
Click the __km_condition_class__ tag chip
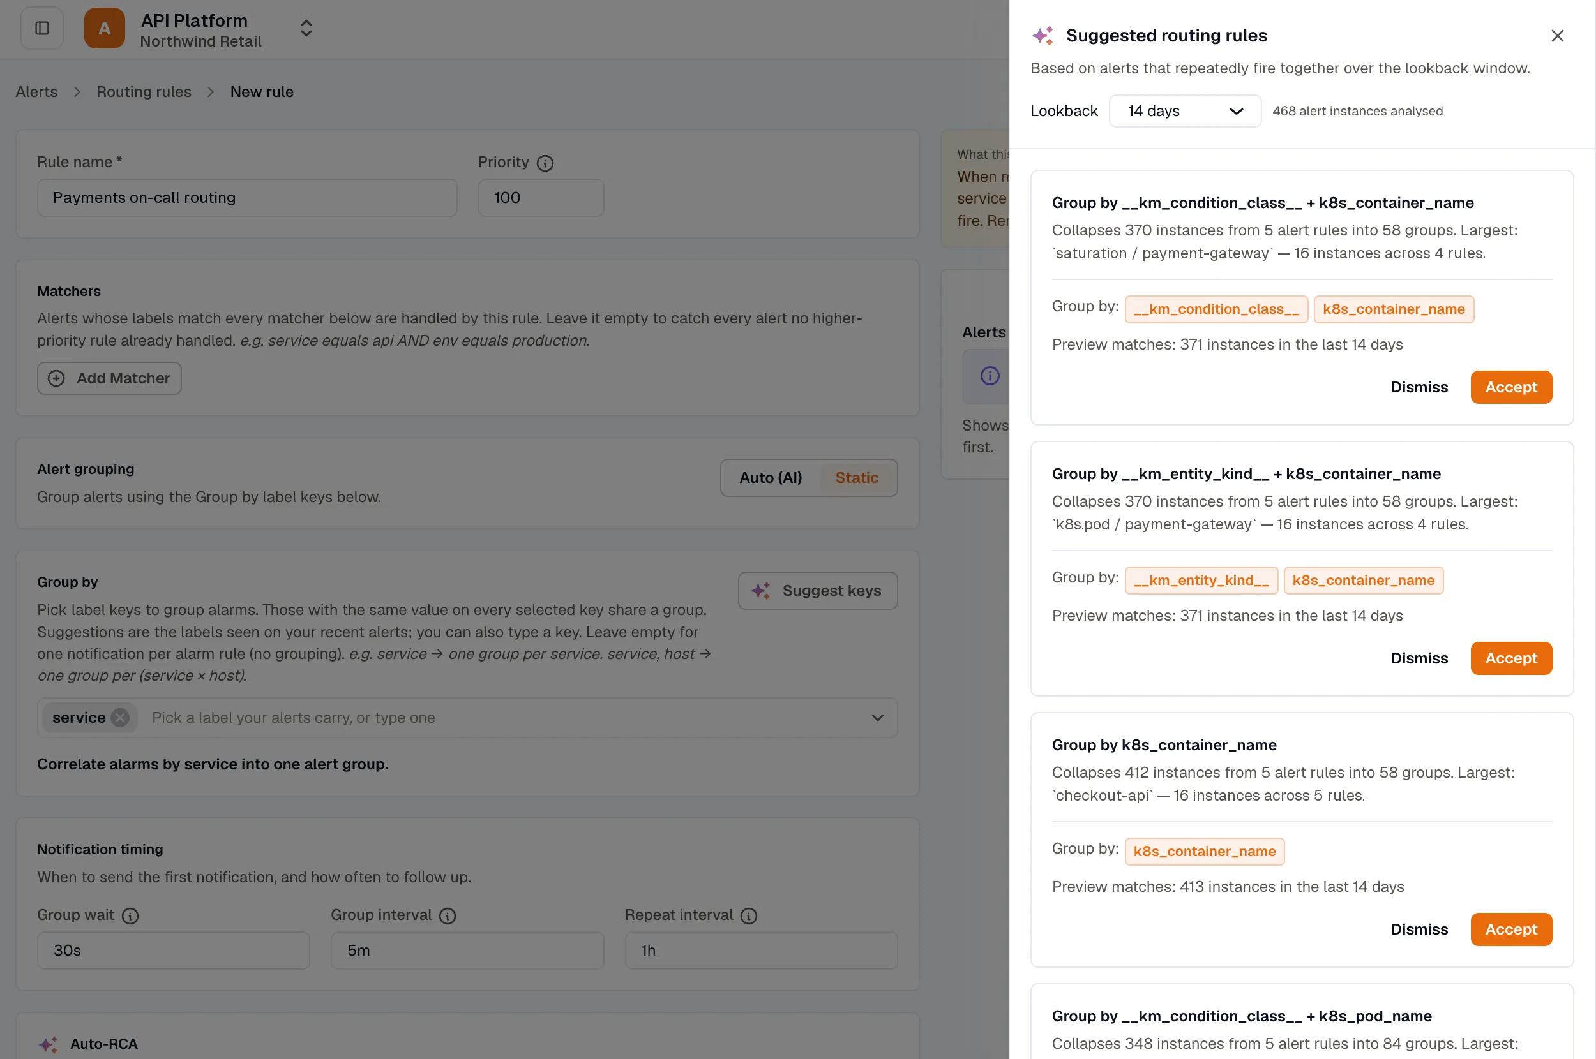pyautogui.click(x=1216, y=309)
